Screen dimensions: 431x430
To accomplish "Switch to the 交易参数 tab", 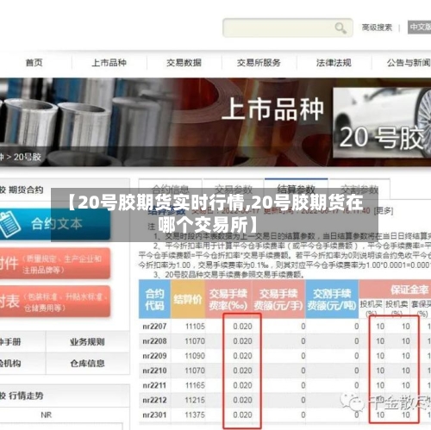I will tap(234, 190).
